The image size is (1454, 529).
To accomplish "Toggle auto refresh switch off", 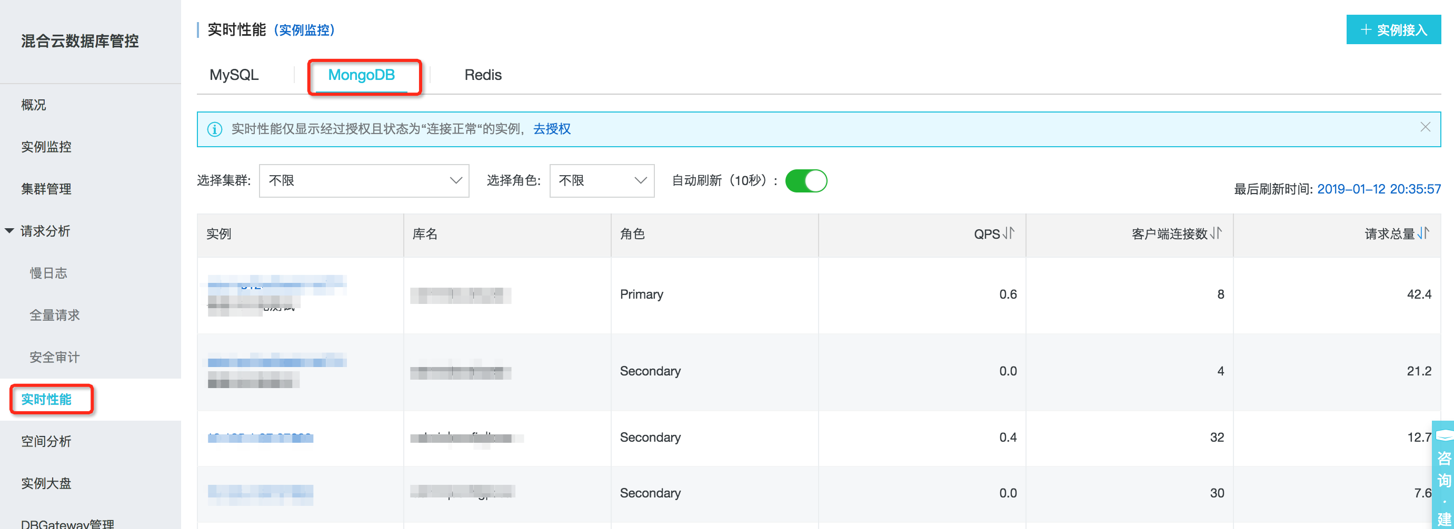I will pos(806,180).
